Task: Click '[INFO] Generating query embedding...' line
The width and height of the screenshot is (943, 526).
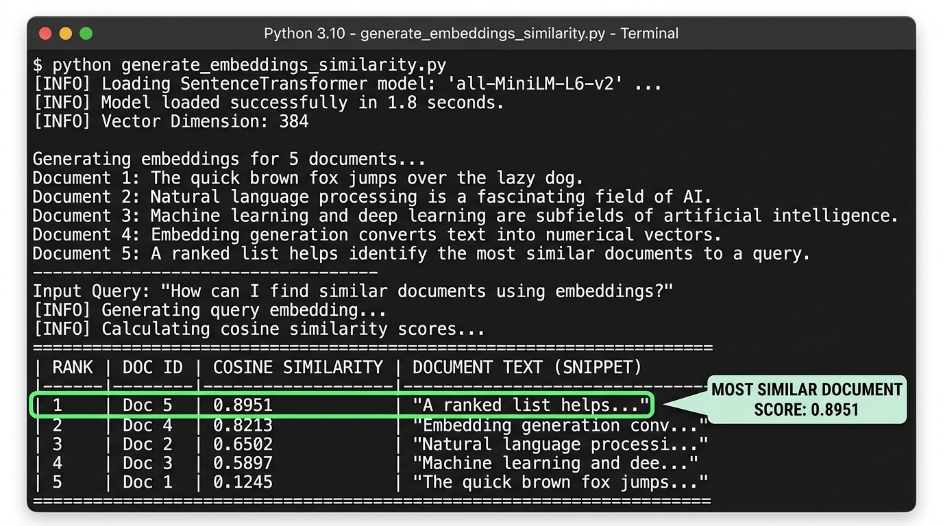Action: click(210, 310)
